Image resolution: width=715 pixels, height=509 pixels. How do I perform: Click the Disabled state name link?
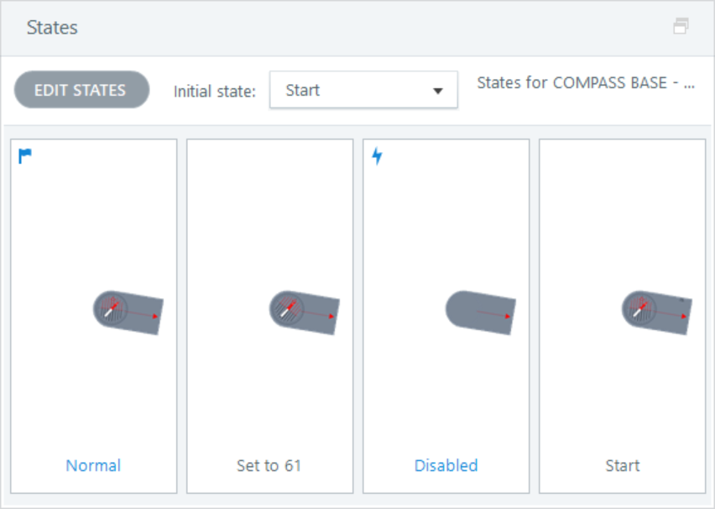pos(446,465)
